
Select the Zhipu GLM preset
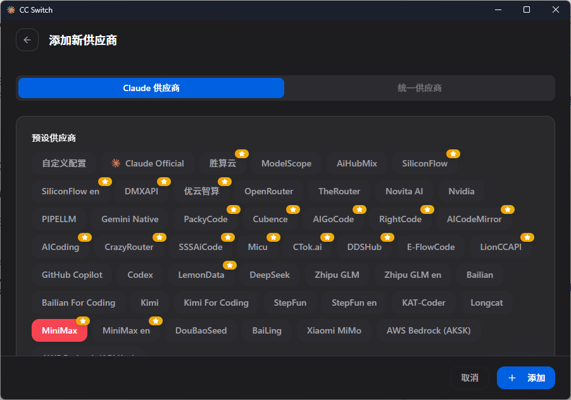click(337, 275)
